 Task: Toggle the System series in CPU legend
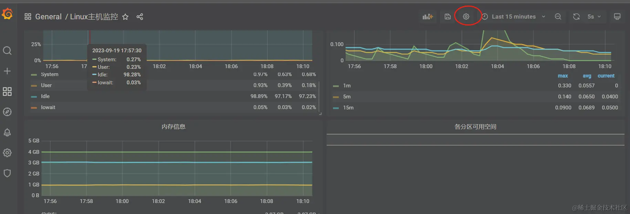(x=50, y=74)
